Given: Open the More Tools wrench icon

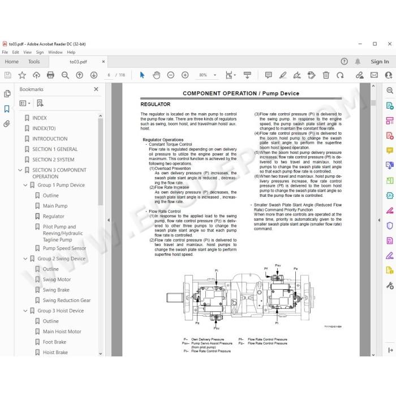Looking at the screenshot, I should [390, 286].
